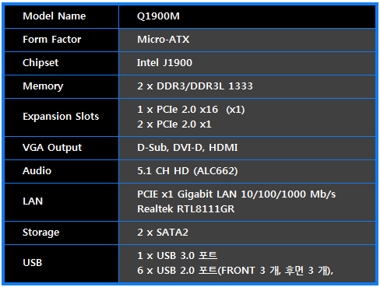Select the Realtek RTL8111GR text

pos(186,209)
